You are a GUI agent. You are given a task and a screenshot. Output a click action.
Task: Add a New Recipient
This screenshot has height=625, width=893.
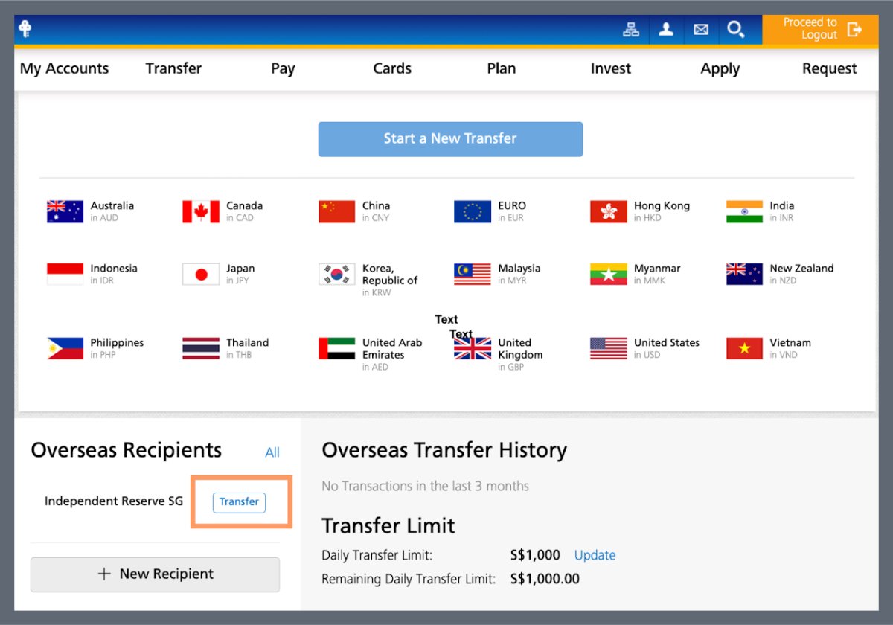click(x=155, y=574)
